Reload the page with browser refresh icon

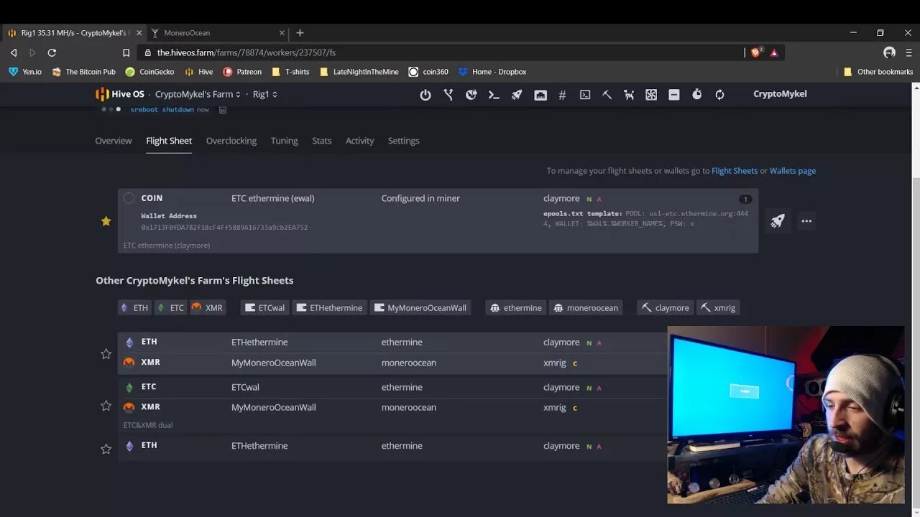tap(52, 52)
